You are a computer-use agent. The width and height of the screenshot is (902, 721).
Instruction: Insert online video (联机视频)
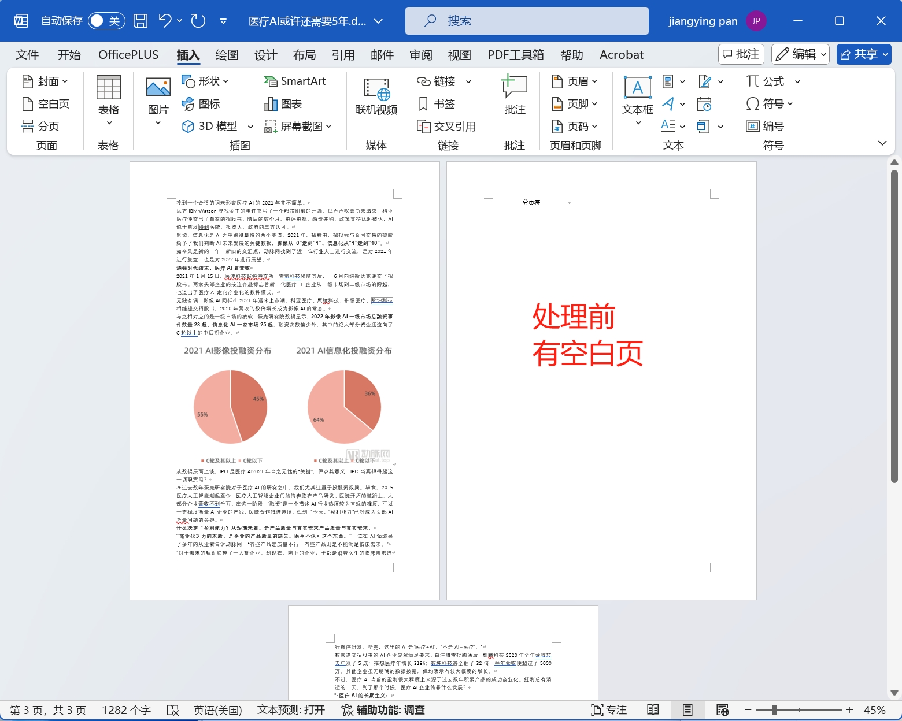376,96
